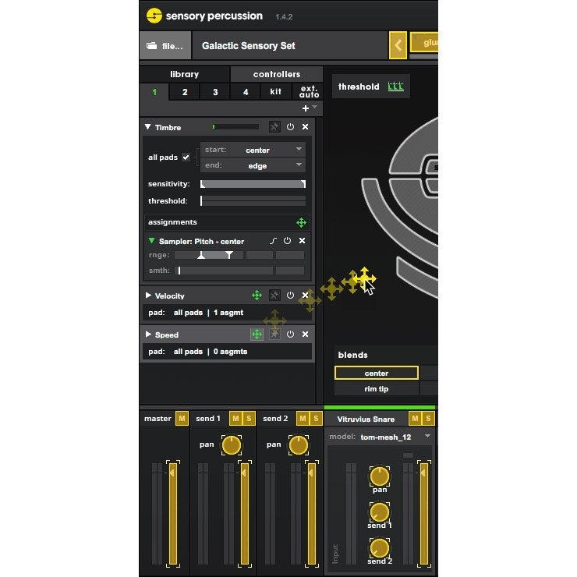This screenshot has width=577, height=577.
Task: Select the rim tip blend
Action: 377,389
